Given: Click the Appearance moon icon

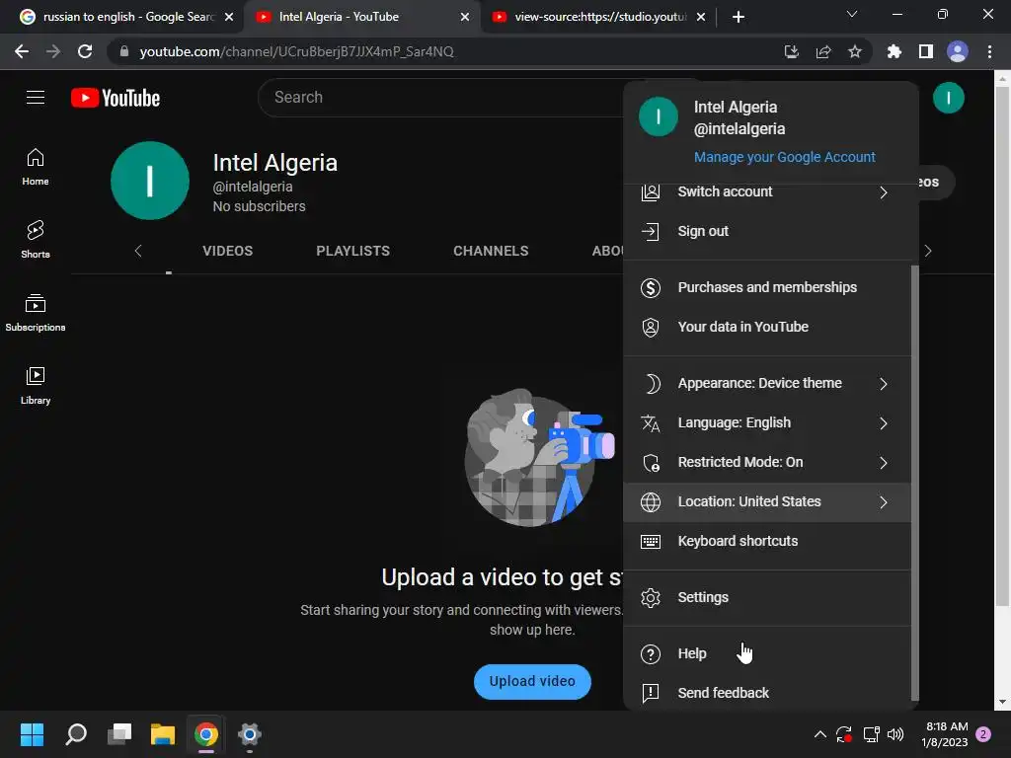Looking at the screenshot, I should pos(651,384).
